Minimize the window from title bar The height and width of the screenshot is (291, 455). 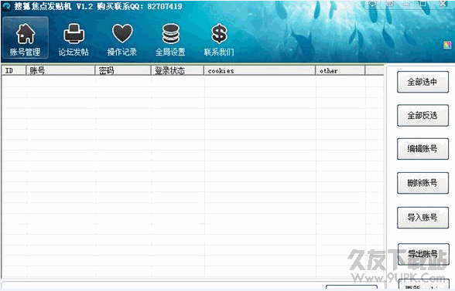(407, 4)
